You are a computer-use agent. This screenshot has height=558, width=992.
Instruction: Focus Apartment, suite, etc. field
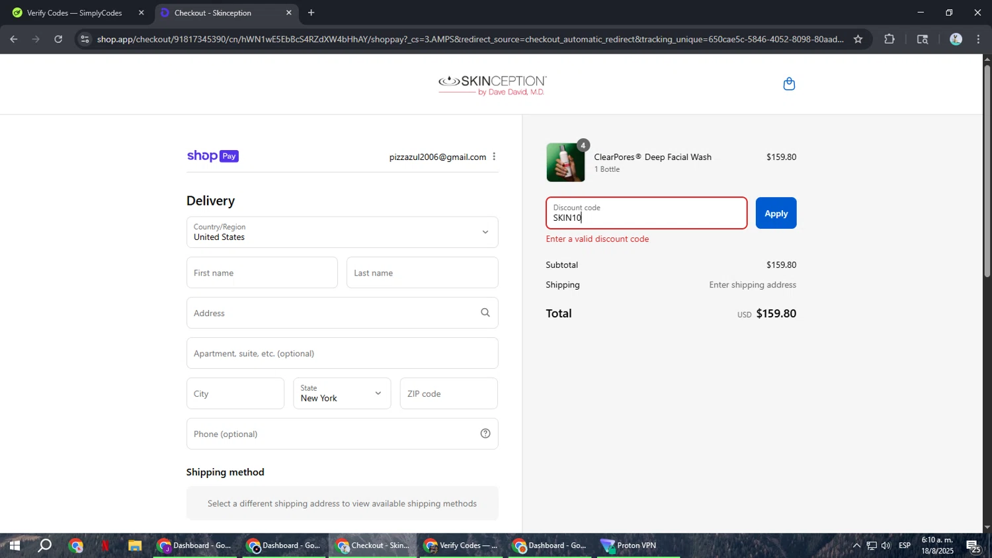[x=342, y=353]
